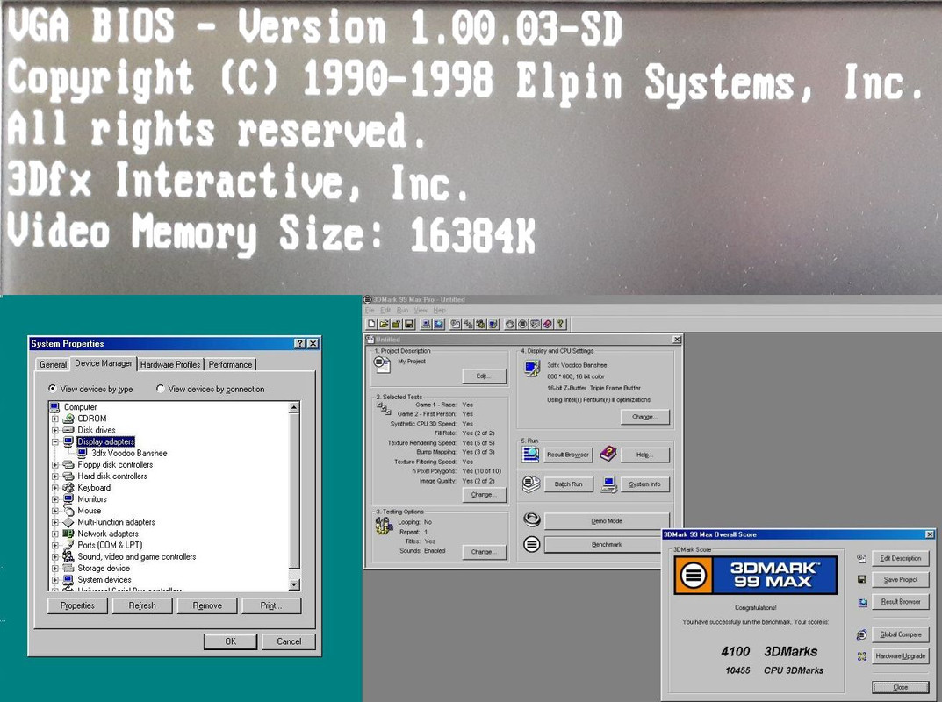Viewport: 942px width, 702px height.
Task: Open the Run menu in 3DMark
Action: coord(402,311)
